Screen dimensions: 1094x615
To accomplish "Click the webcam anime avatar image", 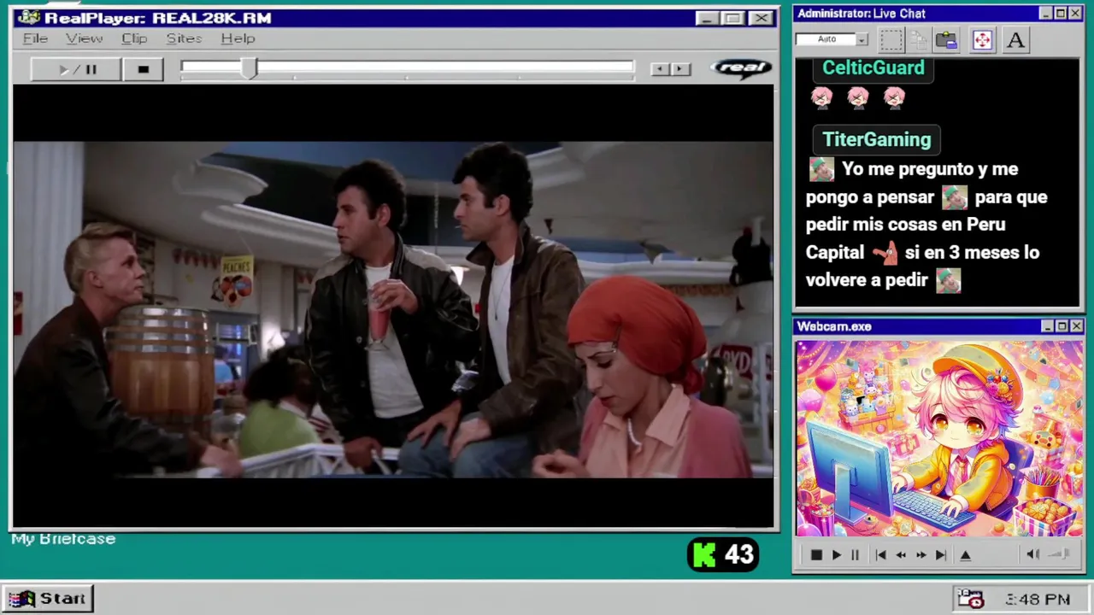I will (x=939, y=439).
